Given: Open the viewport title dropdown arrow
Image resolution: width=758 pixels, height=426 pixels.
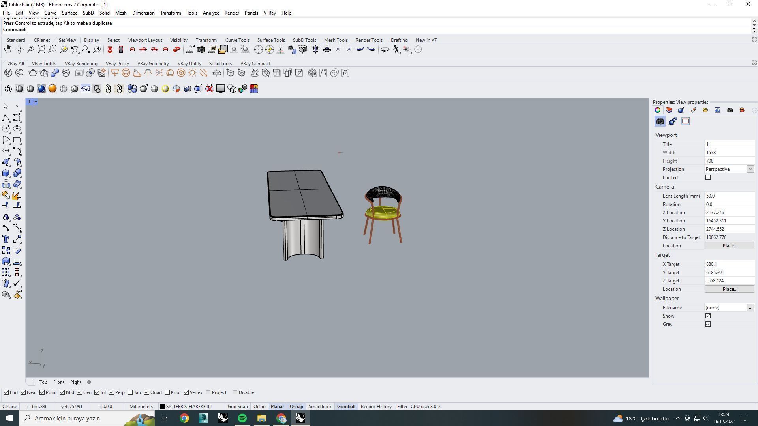Looking at the screenshot, I should click(x=36, y=102).
